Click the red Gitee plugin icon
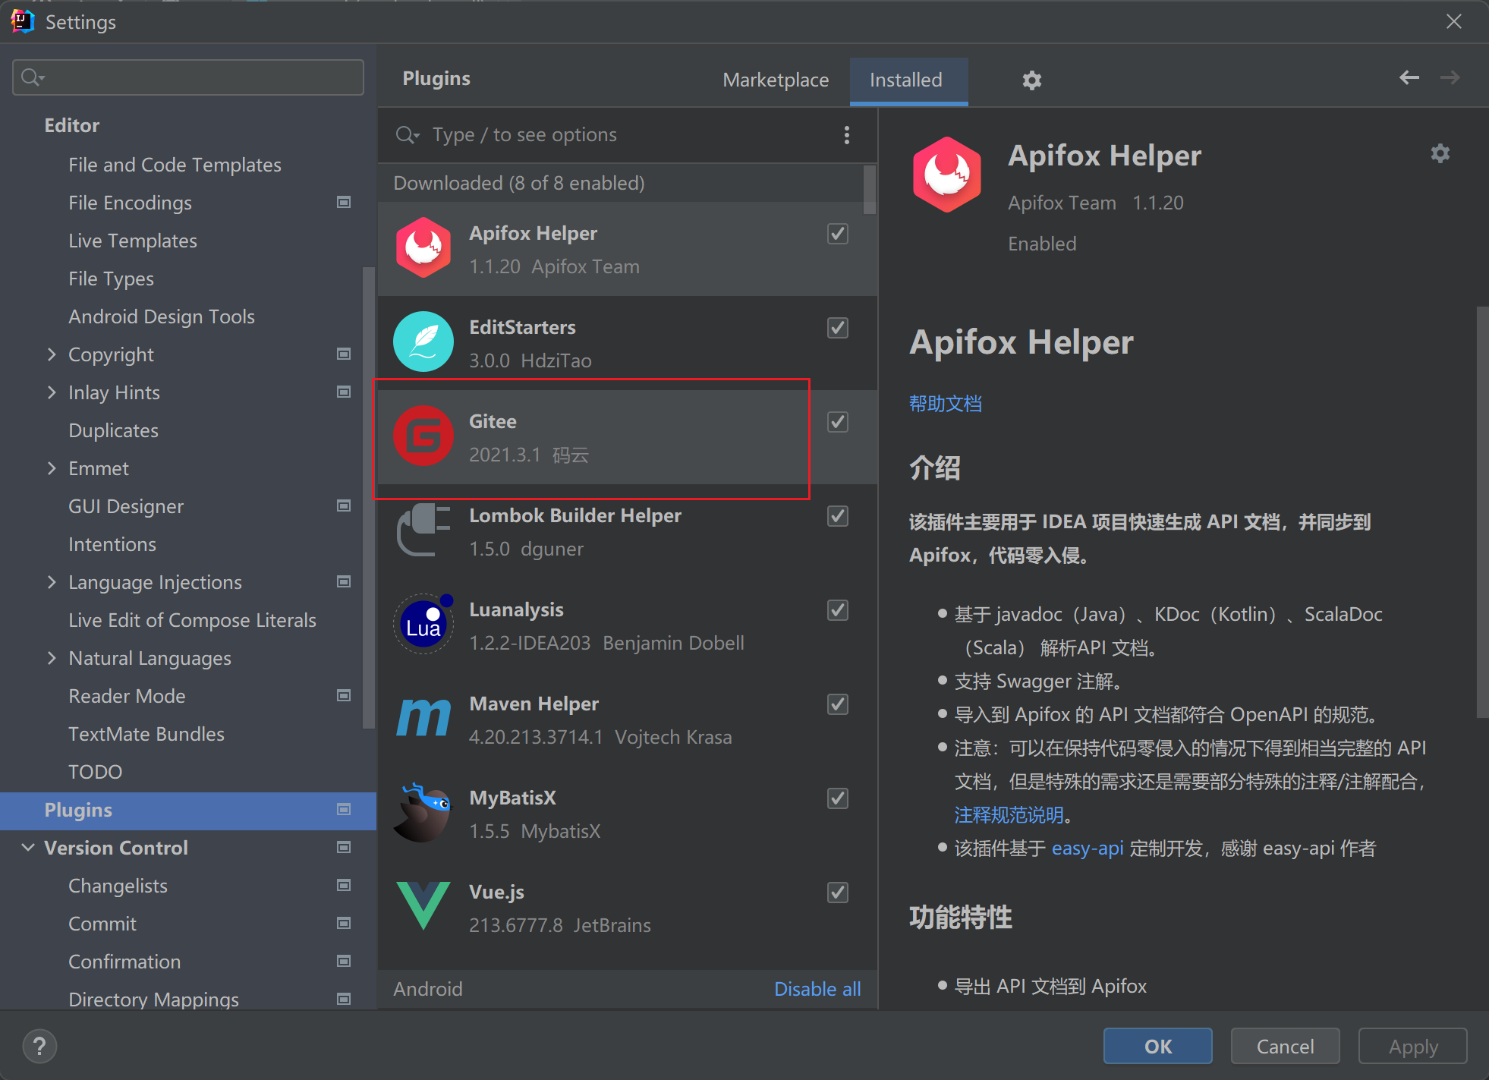 point(423,436)
